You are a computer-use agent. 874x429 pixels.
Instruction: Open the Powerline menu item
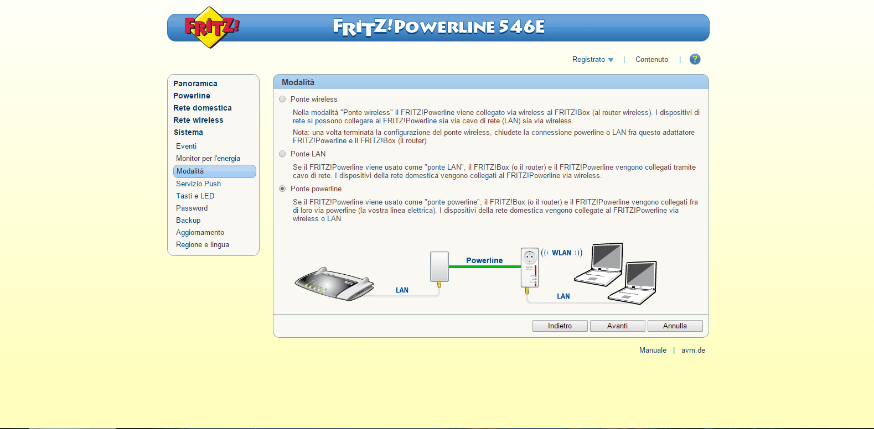point(192,96)
